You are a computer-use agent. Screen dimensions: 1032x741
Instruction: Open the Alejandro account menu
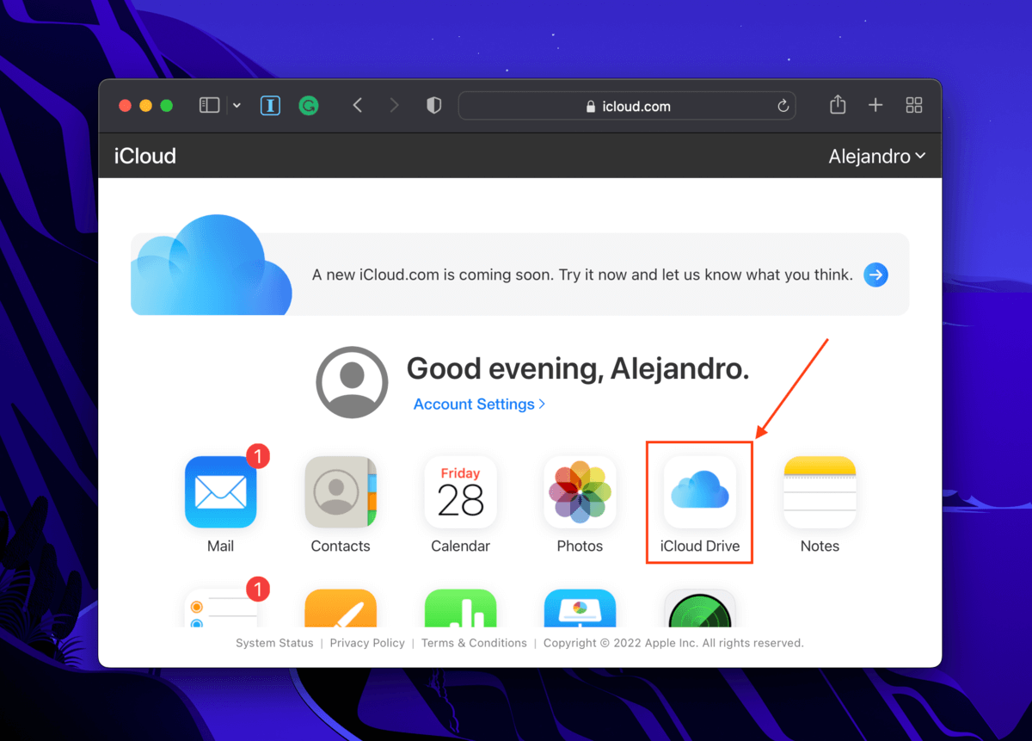coord(876,156)
